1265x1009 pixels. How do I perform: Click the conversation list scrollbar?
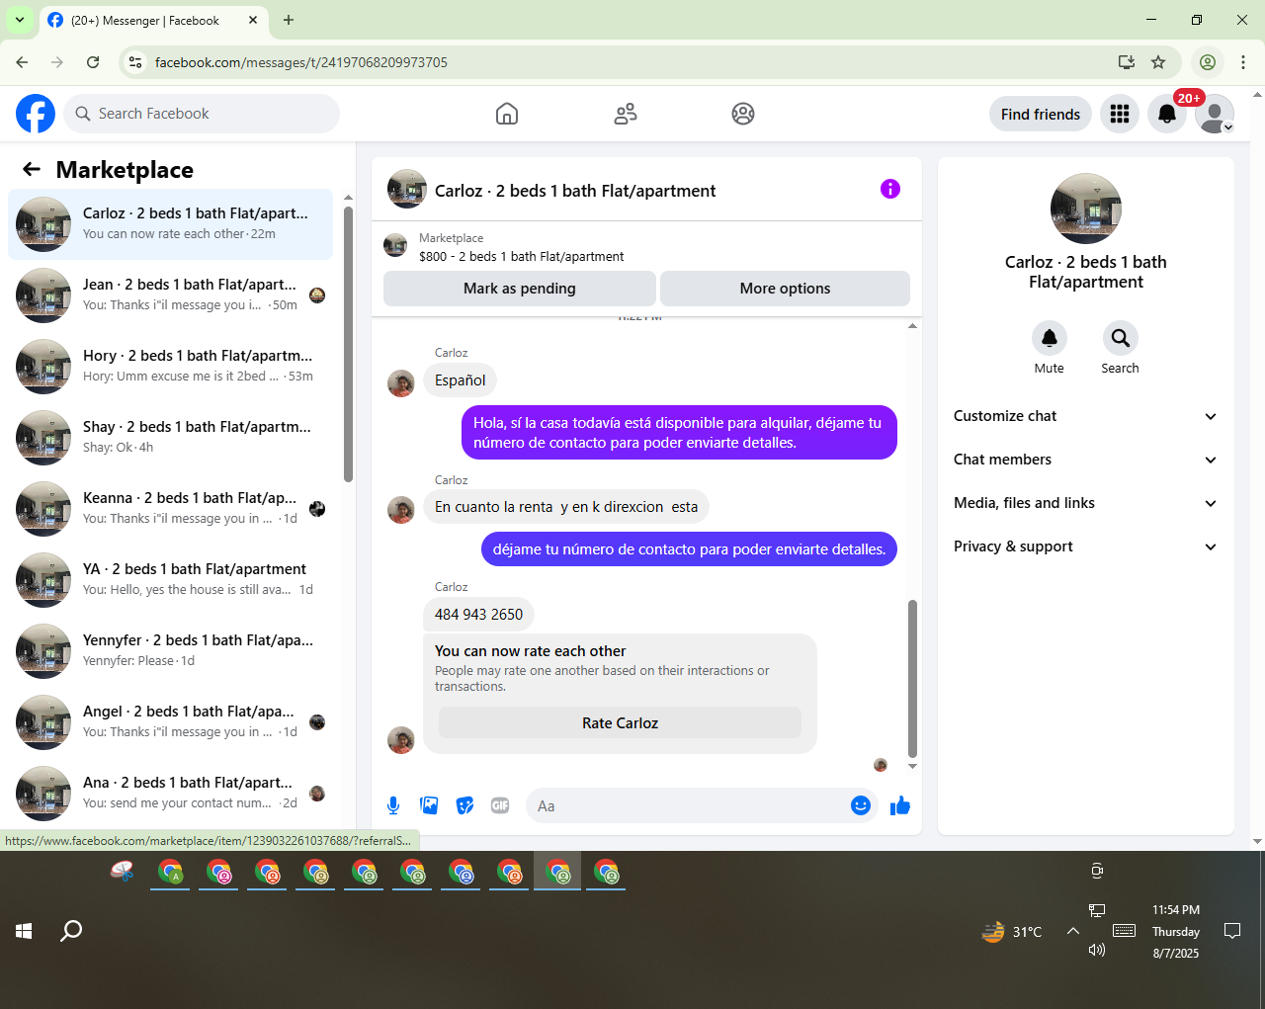(x=348, y=344)
